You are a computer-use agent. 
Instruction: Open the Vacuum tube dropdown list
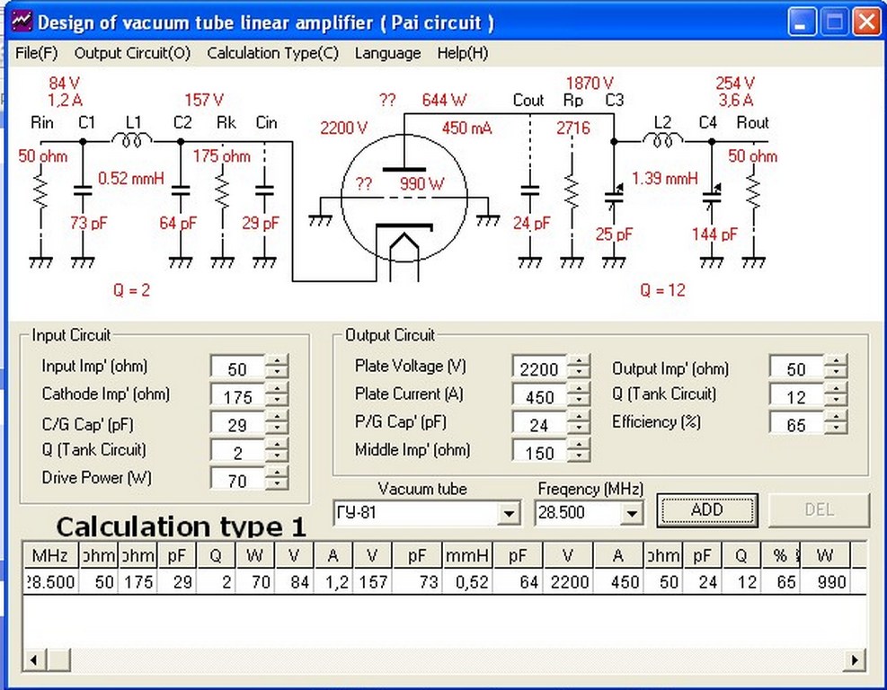(x=510, y=514)
